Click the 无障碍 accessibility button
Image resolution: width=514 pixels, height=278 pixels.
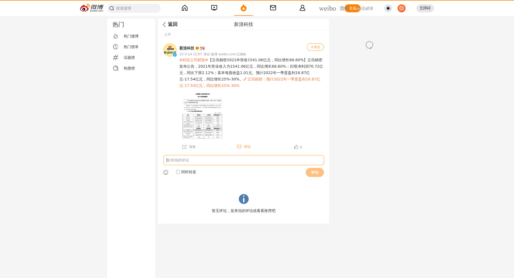click(x=425, y=8)
